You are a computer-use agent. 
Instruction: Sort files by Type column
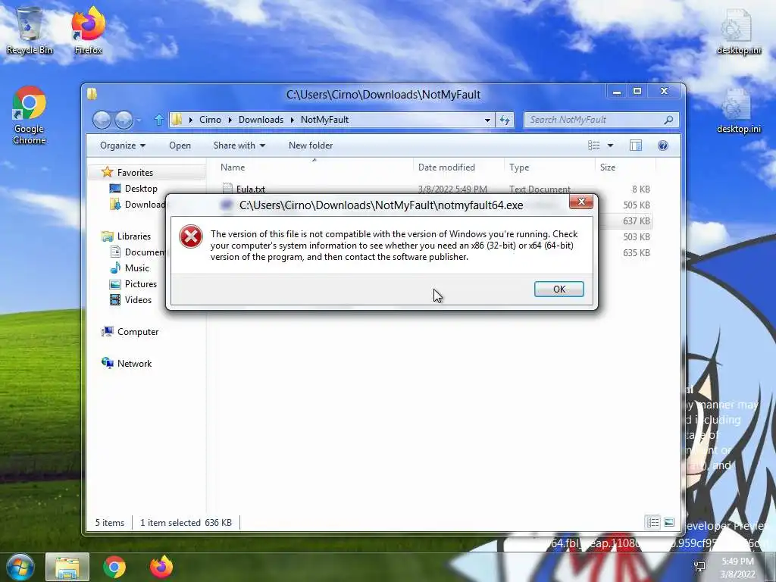pyautogui.click(x=518, y=167)
